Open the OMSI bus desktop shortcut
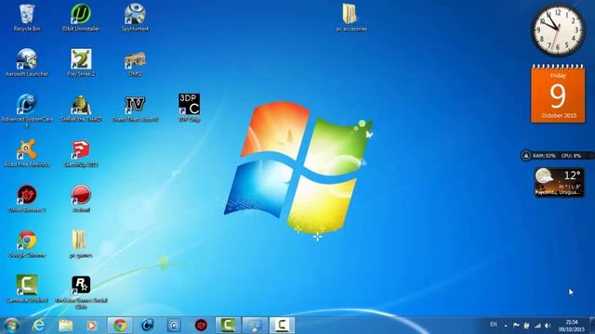This screenshot has width=595, height=334. [135, 63]
